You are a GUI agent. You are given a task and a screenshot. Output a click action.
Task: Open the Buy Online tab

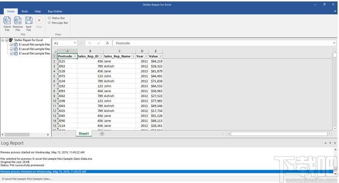(x=55, y=11)
